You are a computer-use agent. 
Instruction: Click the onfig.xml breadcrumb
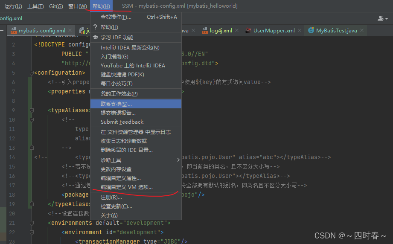(11, 18)
